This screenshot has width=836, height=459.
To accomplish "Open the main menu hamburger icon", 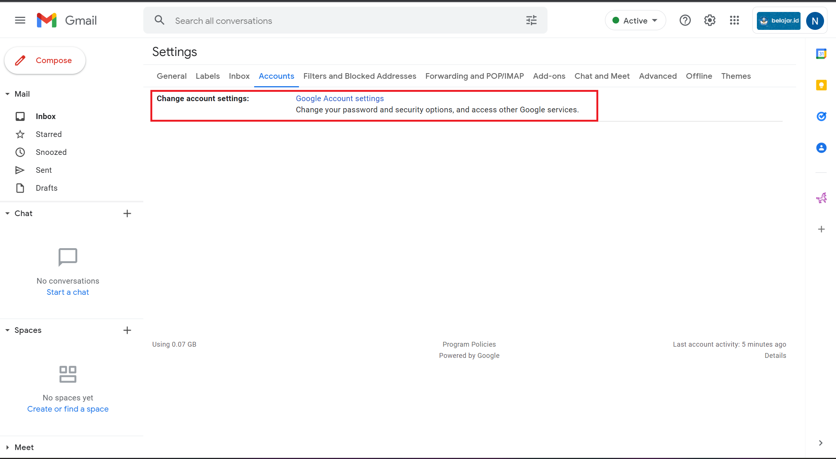I will [x=20, y=21].
